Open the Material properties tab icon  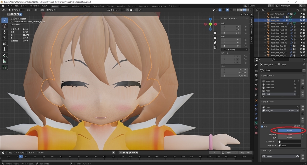(x=256, y=127)
